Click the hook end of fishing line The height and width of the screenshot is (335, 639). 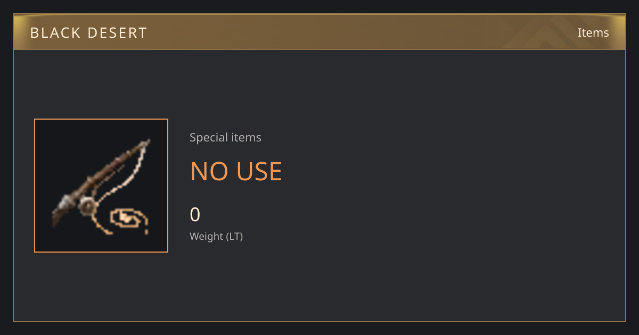click(x=146, y=232)
